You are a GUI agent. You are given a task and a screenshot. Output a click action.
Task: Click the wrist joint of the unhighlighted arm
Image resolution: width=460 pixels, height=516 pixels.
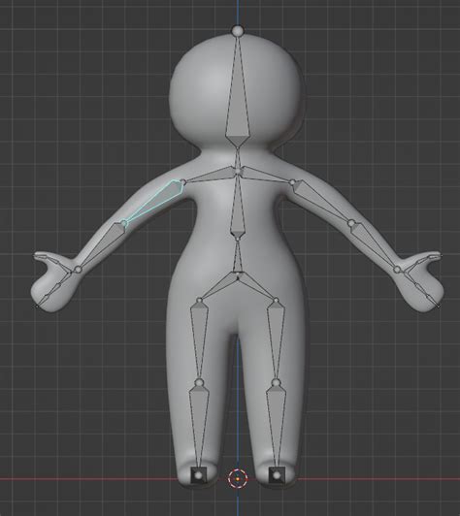point(398,270)
